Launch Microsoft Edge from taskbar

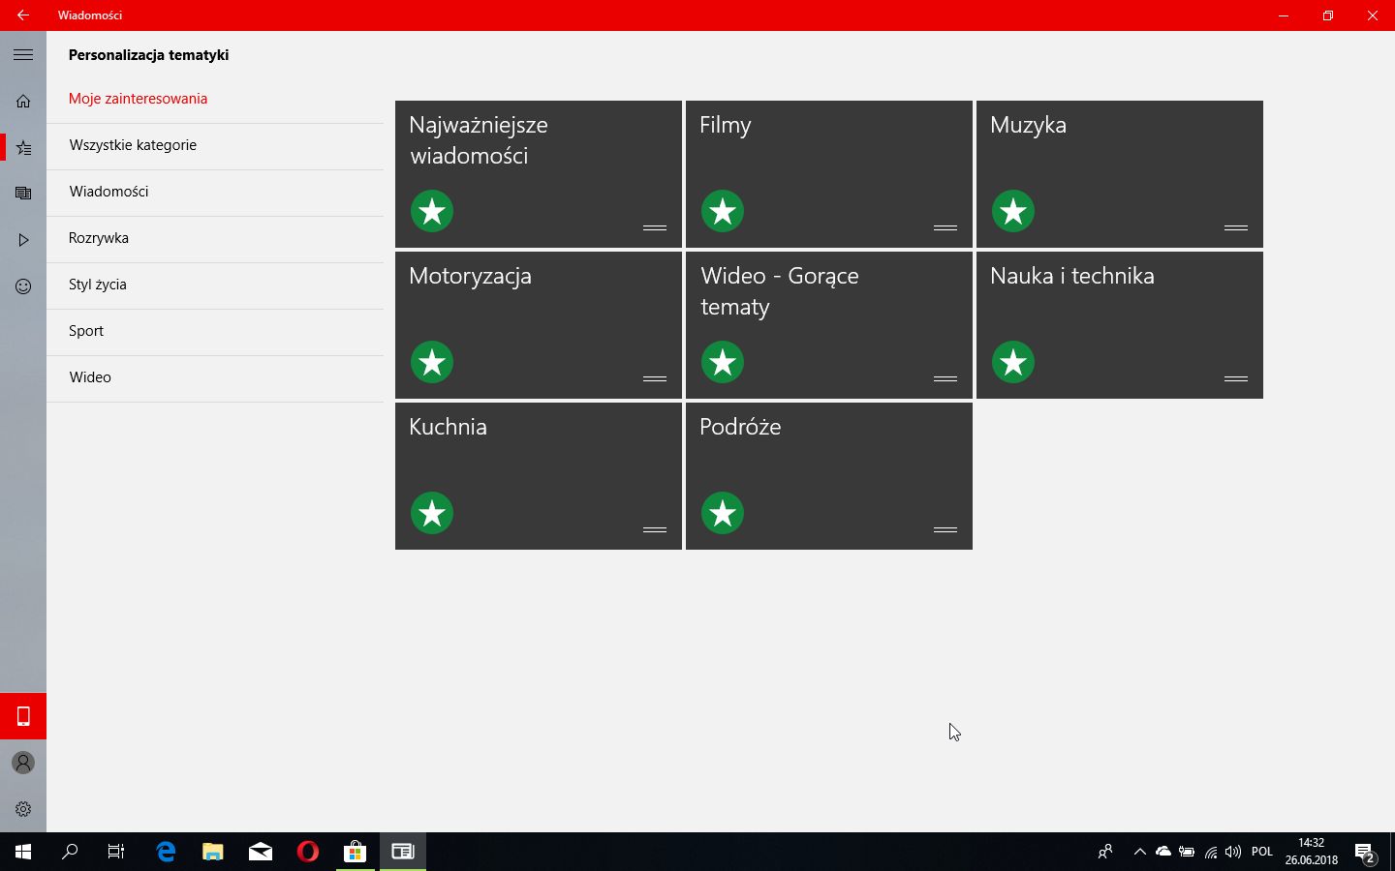[x=166, y=852]
